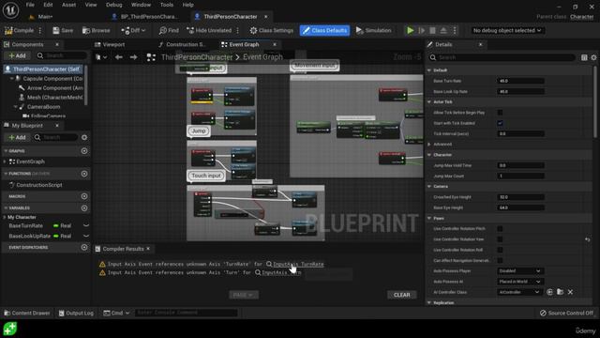The width and height of the screenshot is (600, 338).
Task: Start Simulation mode
Action: click(x=373, y=30)
